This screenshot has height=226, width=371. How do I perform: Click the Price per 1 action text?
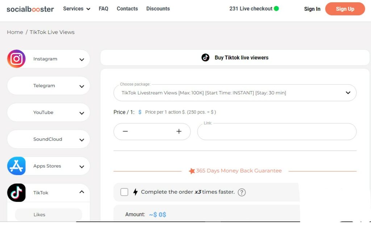tap(180, 112)
